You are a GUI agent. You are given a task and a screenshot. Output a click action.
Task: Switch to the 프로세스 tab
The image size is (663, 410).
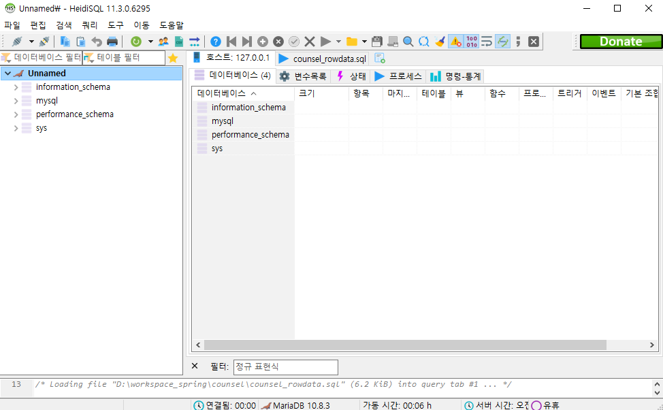click(398, 76)
